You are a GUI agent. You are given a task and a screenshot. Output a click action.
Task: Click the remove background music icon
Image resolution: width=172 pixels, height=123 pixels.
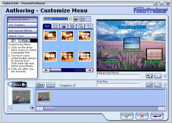(158, 76)
